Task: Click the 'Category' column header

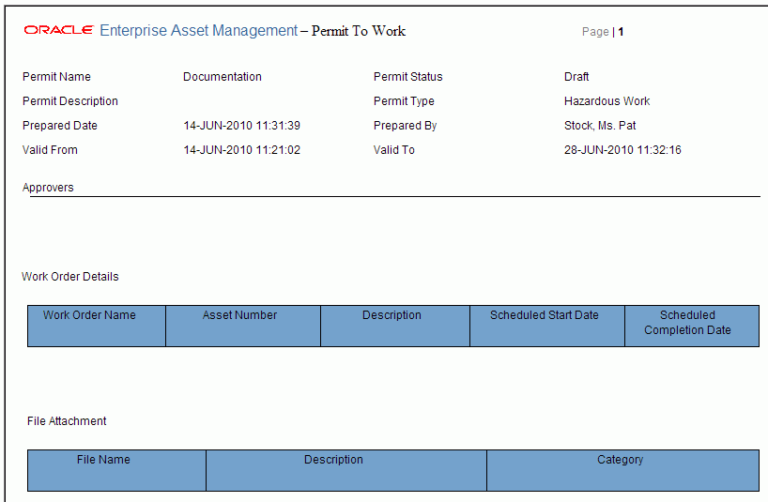Action: point(623,470)
